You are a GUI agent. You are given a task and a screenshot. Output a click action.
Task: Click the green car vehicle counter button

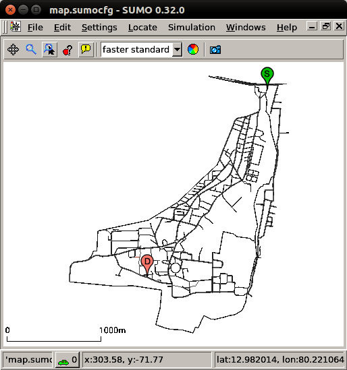(x=68, y=360)
